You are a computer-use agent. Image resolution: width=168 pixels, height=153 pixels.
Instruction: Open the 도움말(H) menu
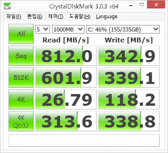point(80,17)
